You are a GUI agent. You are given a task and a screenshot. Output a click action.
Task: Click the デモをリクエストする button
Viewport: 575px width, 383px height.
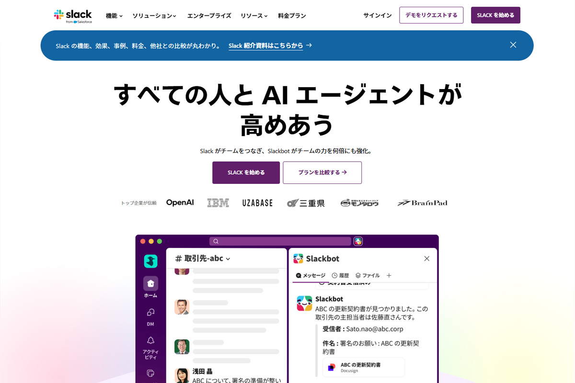431,15
